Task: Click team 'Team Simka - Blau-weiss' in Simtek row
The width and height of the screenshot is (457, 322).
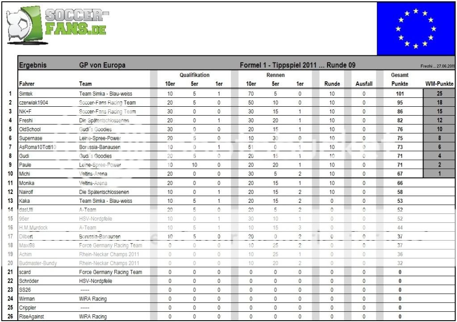Action: pyautogui.click(x=105, y=94)
